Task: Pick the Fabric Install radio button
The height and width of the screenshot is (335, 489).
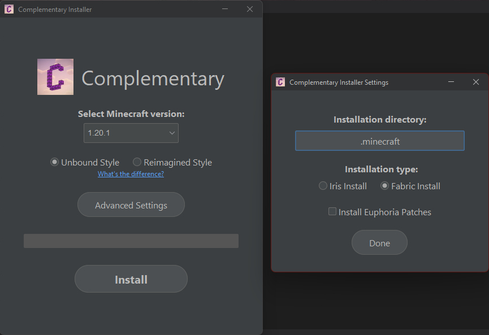Action: [385, 186]
